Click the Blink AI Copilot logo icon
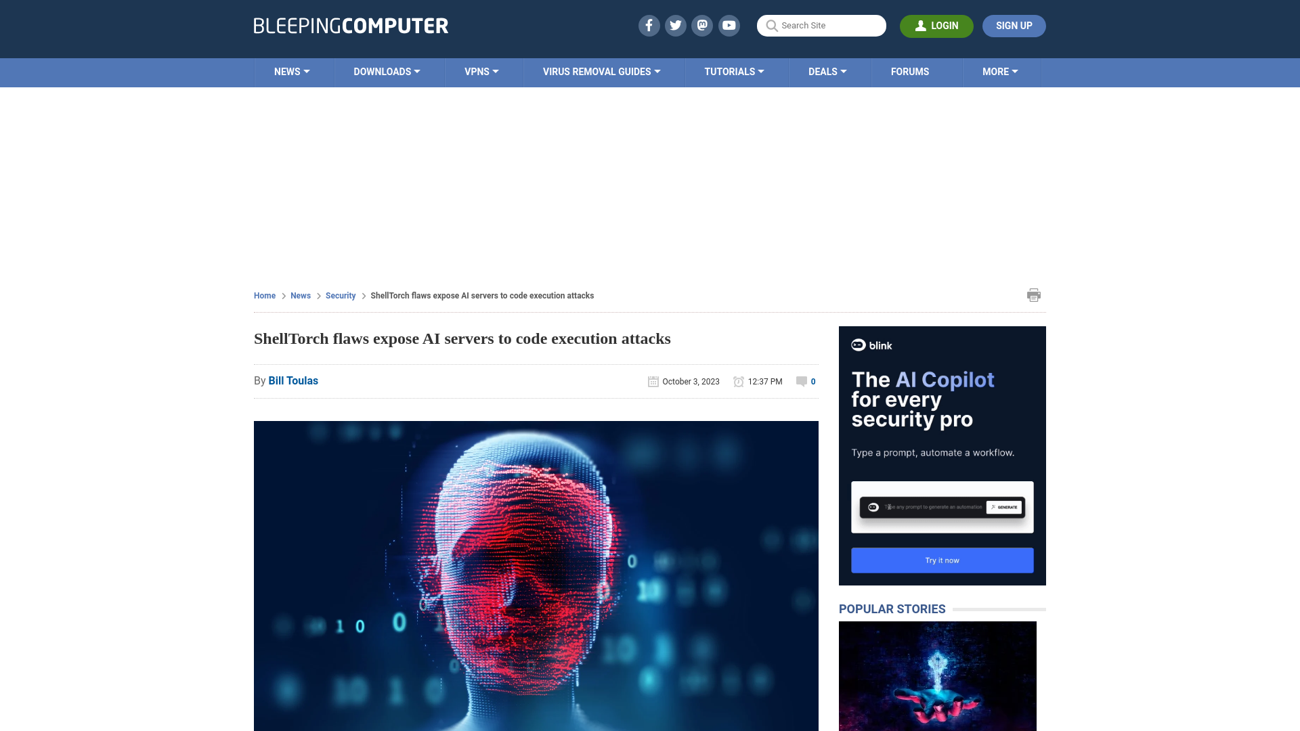 coord(858,345)
